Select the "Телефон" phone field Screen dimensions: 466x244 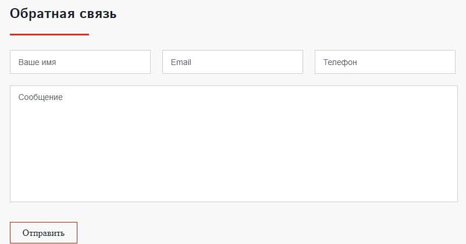click(x=385, y=62)
